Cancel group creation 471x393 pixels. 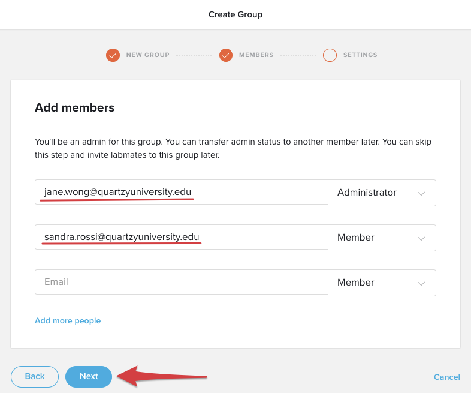click(x=446, y=377)
